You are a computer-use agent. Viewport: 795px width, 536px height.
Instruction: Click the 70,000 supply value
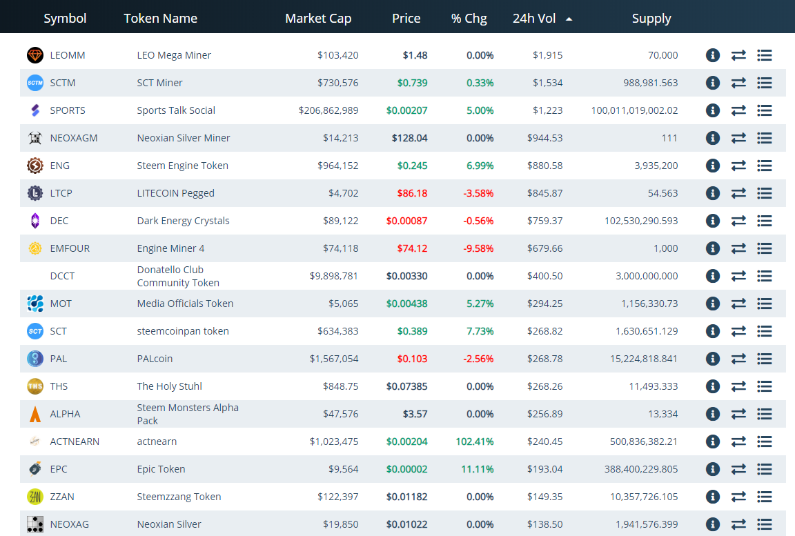tap(662, 55)
